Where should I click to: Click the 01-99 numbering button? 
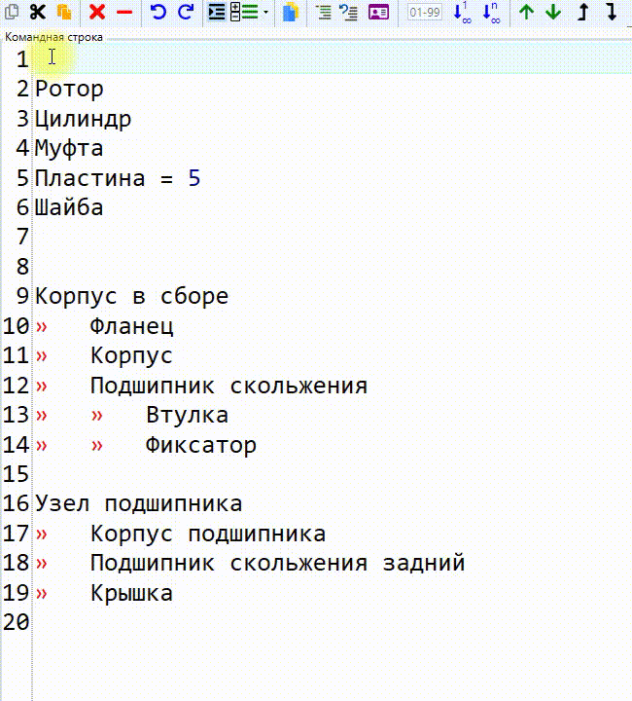(x=425, y=12)
